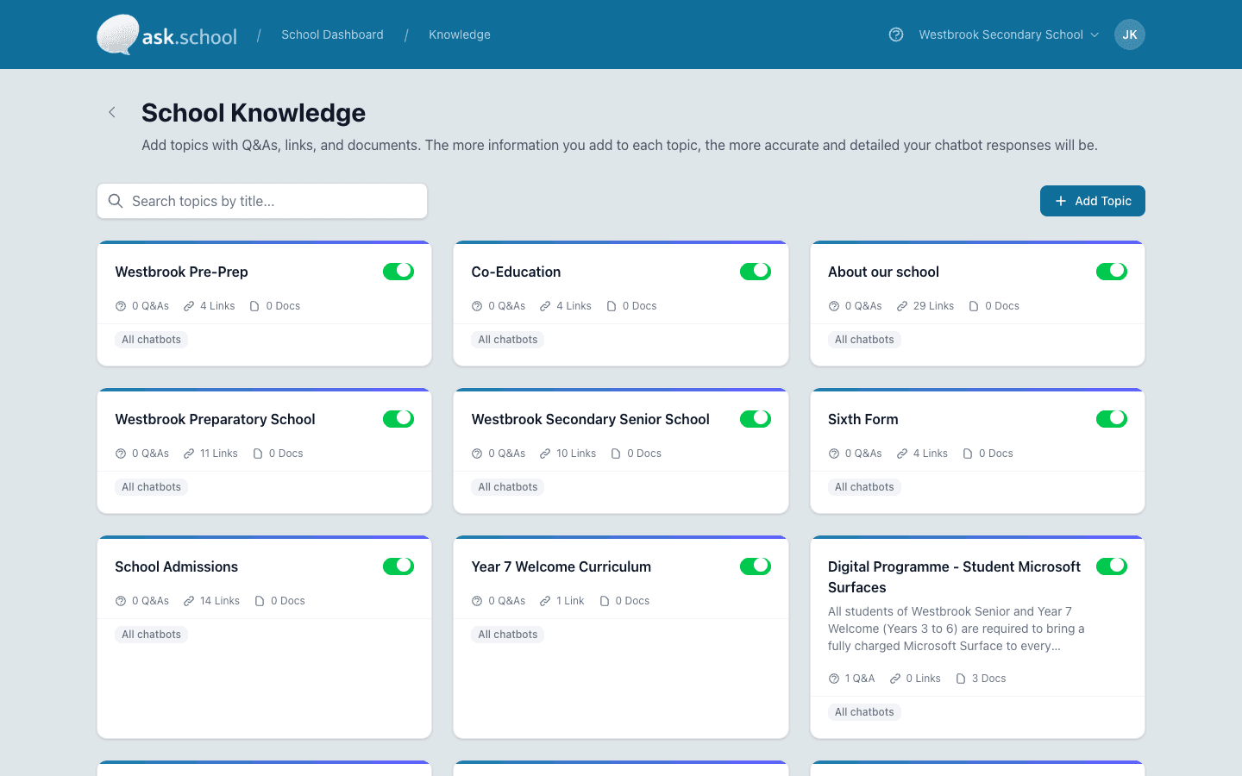Go back using the left chevron arrow
This screenshot has width=1242, height=776.
[x=112, y=112]
